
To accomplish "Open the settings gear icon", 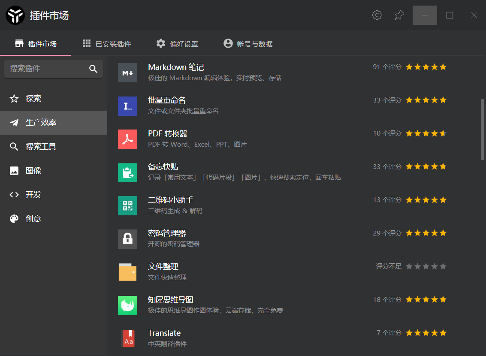I will [x=377, y=15].
